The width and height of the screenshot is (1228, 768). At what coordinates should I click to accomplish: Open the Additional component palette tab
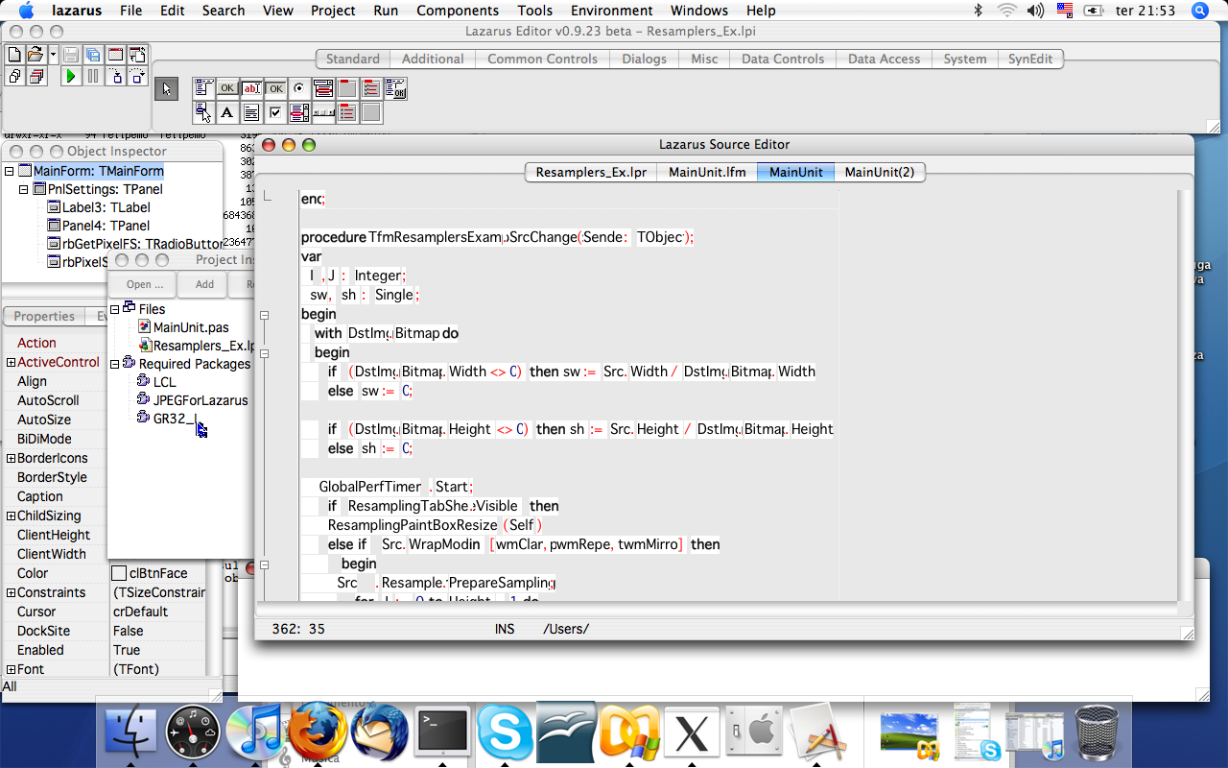[x=433, y=59]
